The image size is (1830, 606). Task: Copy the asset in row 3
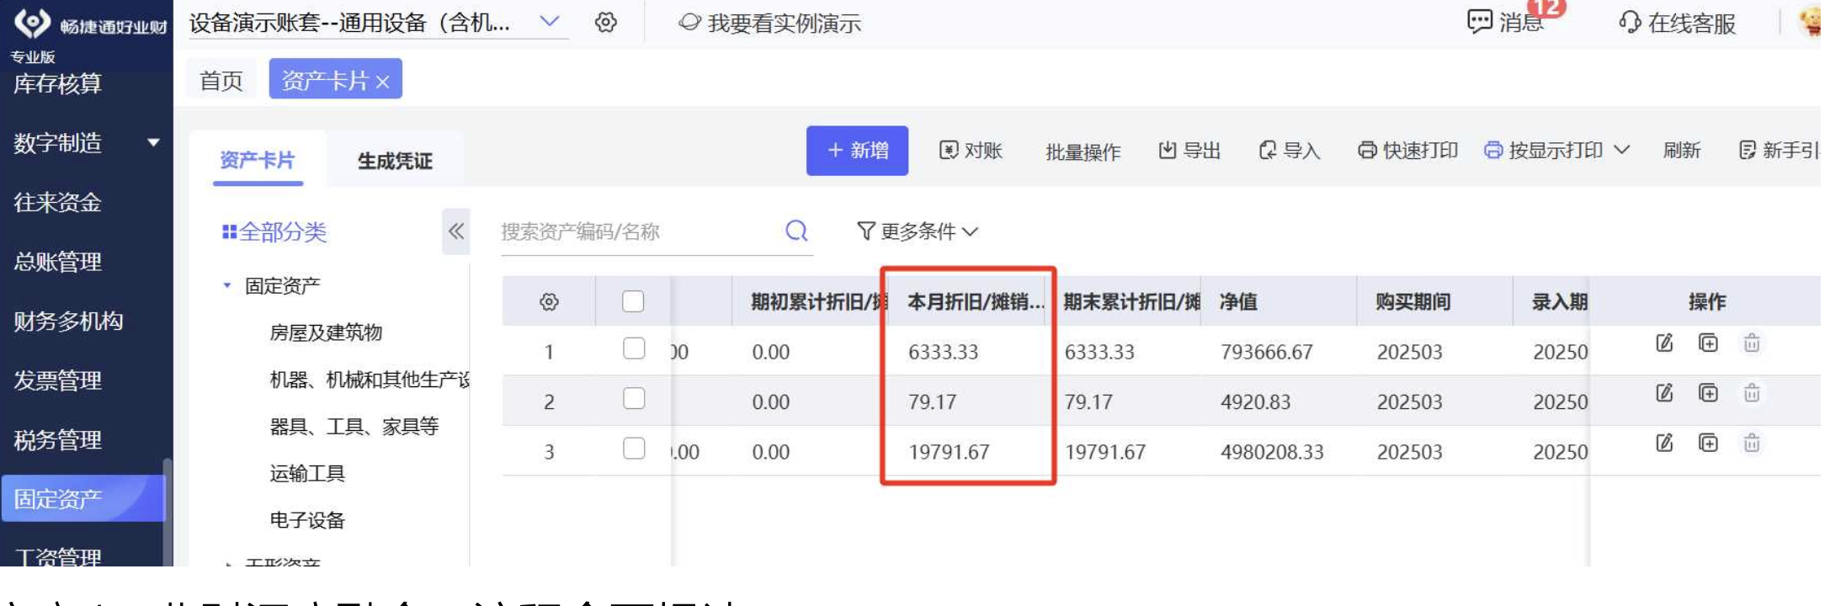(1708, 443)
